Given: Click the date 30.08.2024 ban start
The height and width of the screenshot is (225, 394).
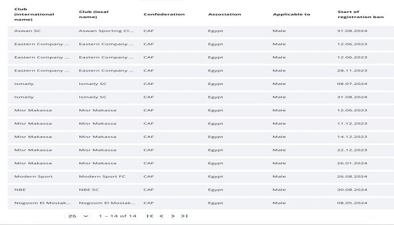Looking at the screenshot, I should 352,190.
